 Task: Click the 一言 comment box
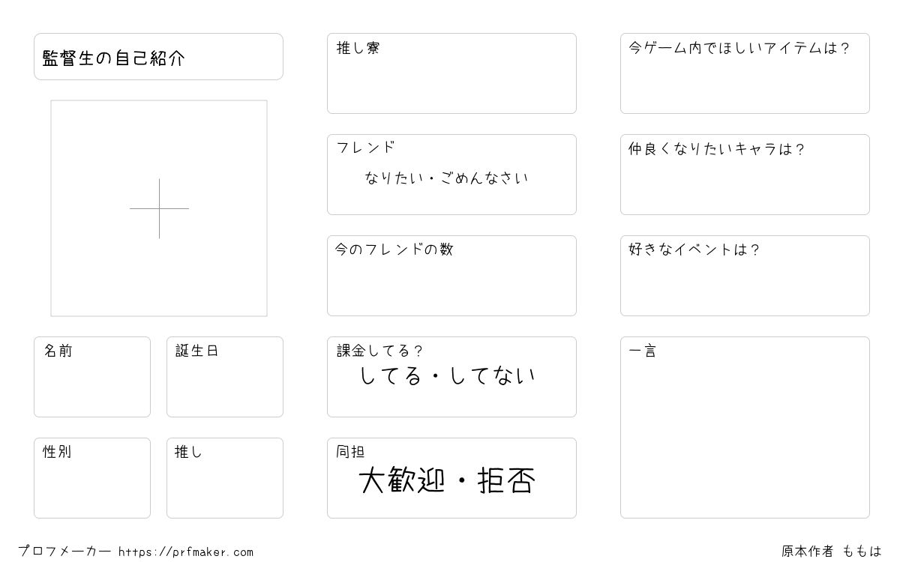pos(745,427)
